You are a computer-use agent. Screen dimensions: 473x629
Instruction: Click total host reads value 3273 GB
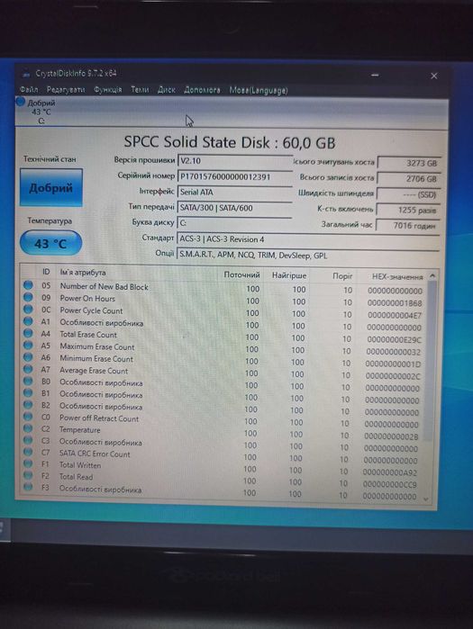pos(409,163)
